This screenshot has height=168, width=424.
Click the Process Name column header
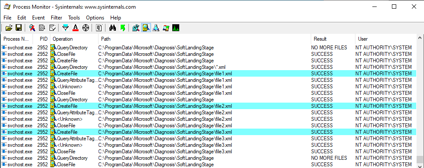pyautogui.click(x=17, y=39)
